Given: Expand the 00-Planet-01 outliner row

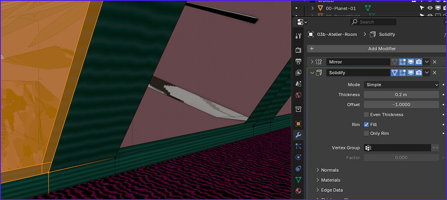Looking at the screenshot, I should pyautogui.click(x=313, y=8).
